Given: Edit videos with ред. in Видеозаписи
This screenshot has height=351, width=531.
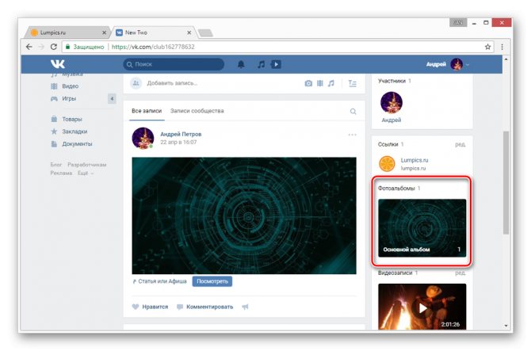Looking at the screenshot, I should [460, 273].
